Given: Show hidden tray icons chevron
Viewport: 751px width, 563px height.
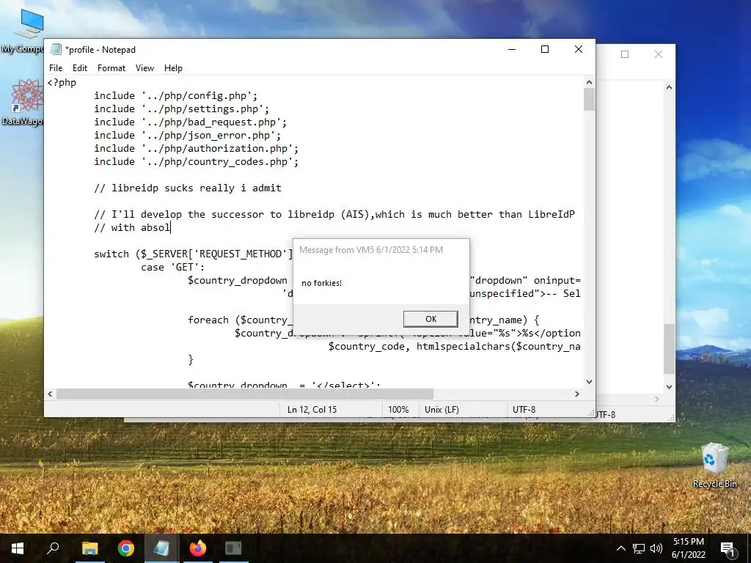Looking at the screenshot, I should (620, 548).
